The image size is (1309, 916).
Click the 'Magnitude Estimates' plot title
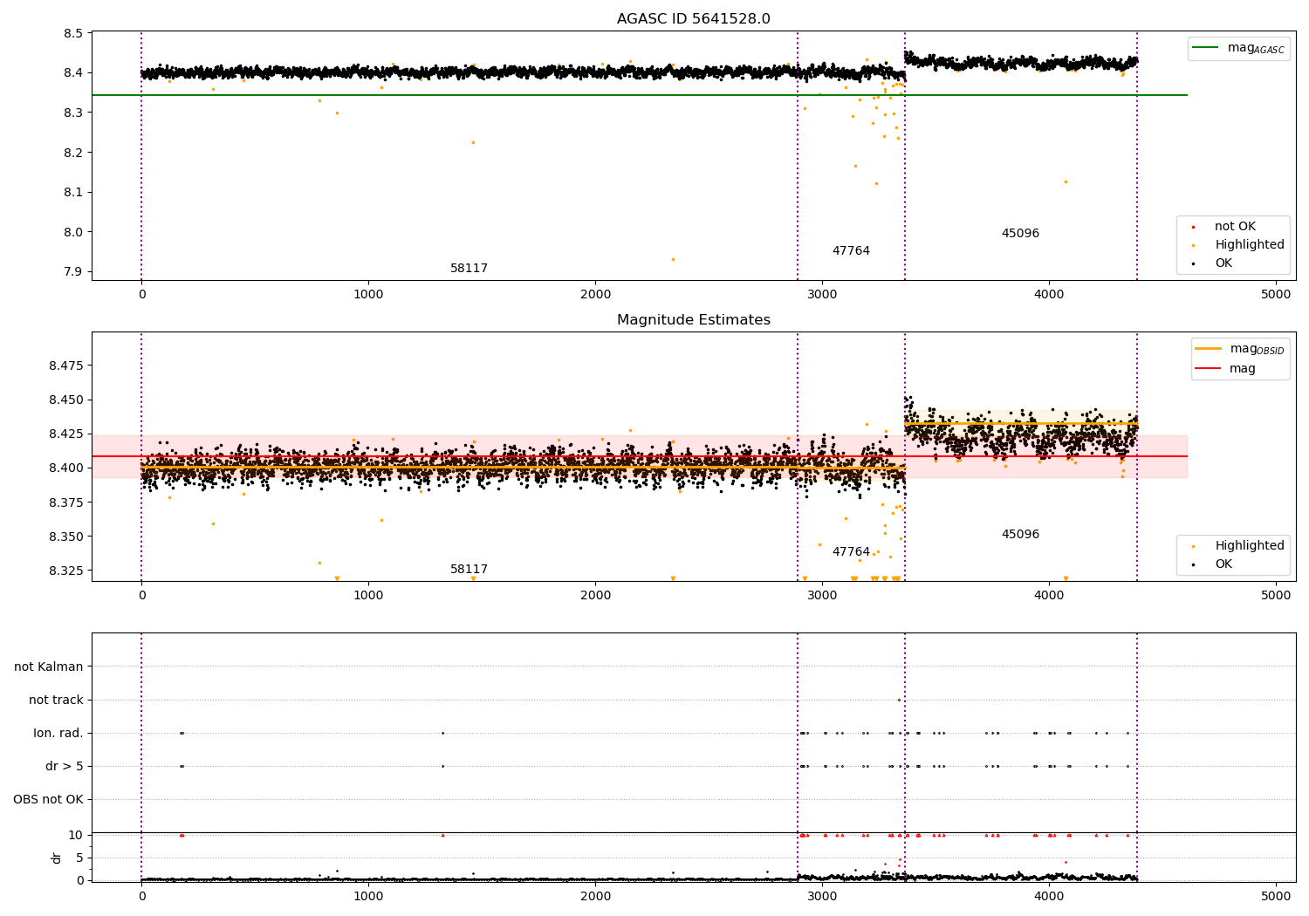point(693,320)
